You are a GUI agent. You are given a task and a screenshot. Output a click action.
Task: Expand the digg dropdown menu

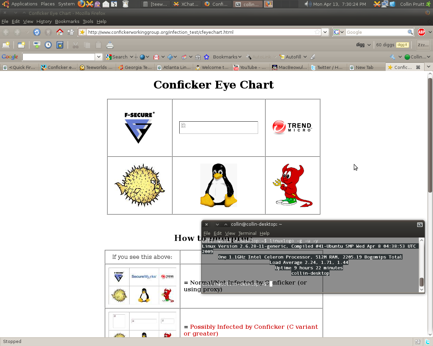click(x=369, y=45)
